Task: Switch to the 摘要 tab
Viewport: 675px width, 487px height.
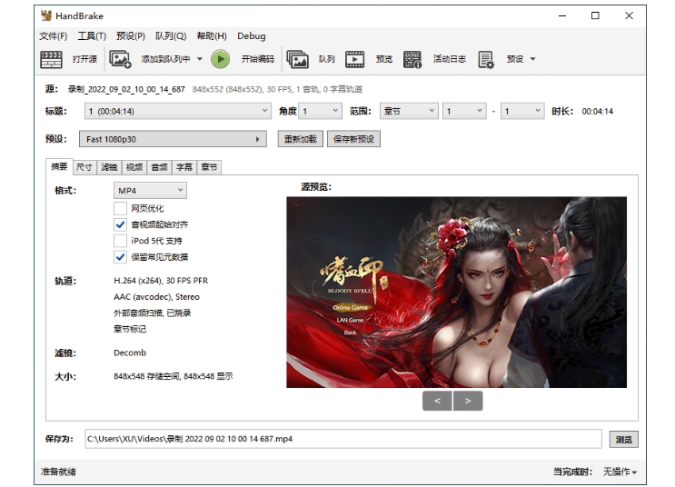Action: [x=59, y=166]
